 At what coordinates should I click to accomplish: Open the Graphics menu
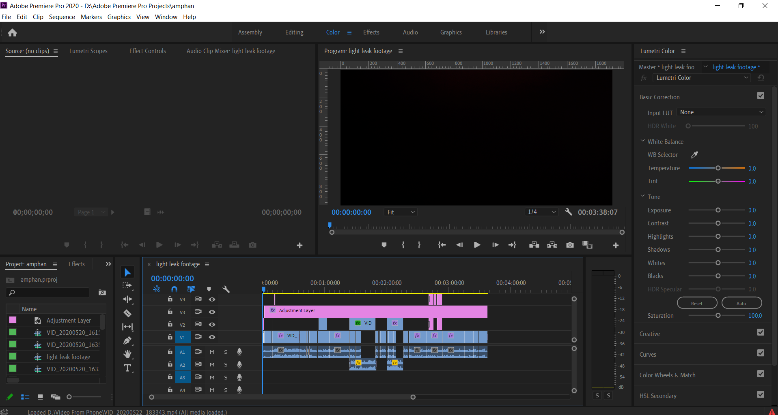click(x=119, y=17)
